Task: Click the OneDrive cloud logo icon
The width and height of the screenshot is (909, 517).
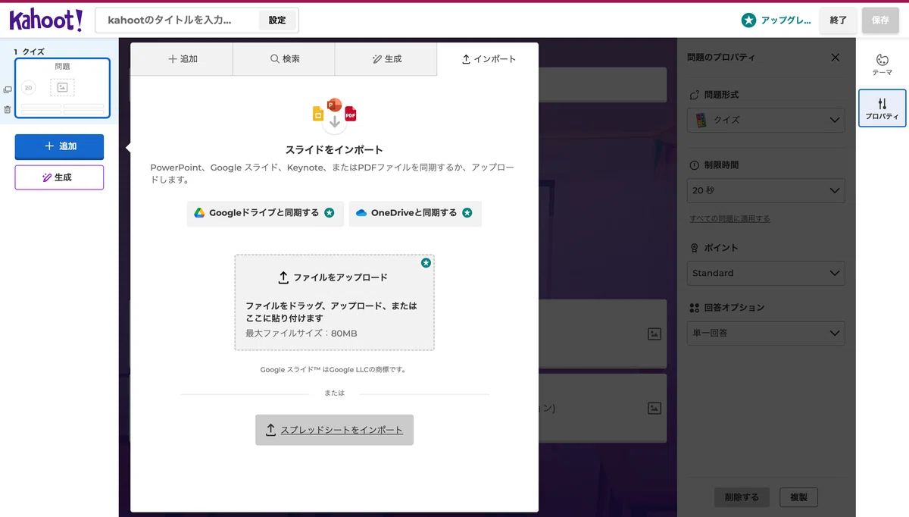Action: point(361,213)
